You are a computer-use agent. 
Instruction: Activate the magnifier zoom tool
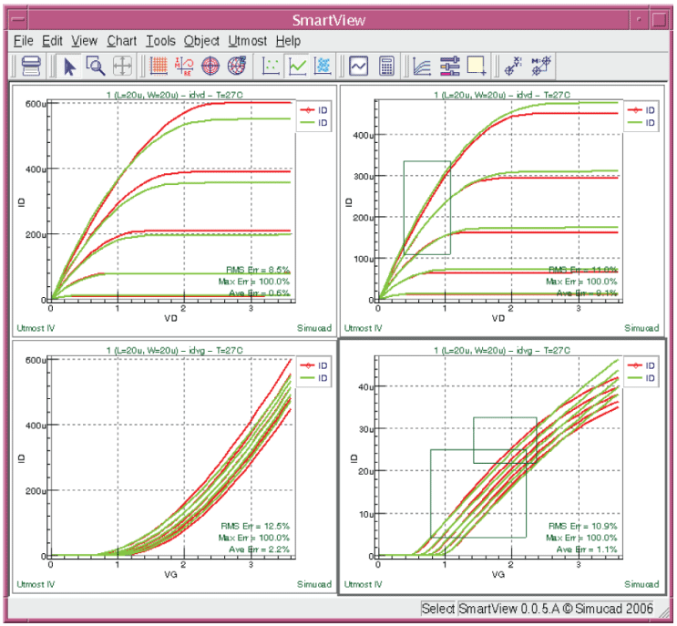[95, 66]
